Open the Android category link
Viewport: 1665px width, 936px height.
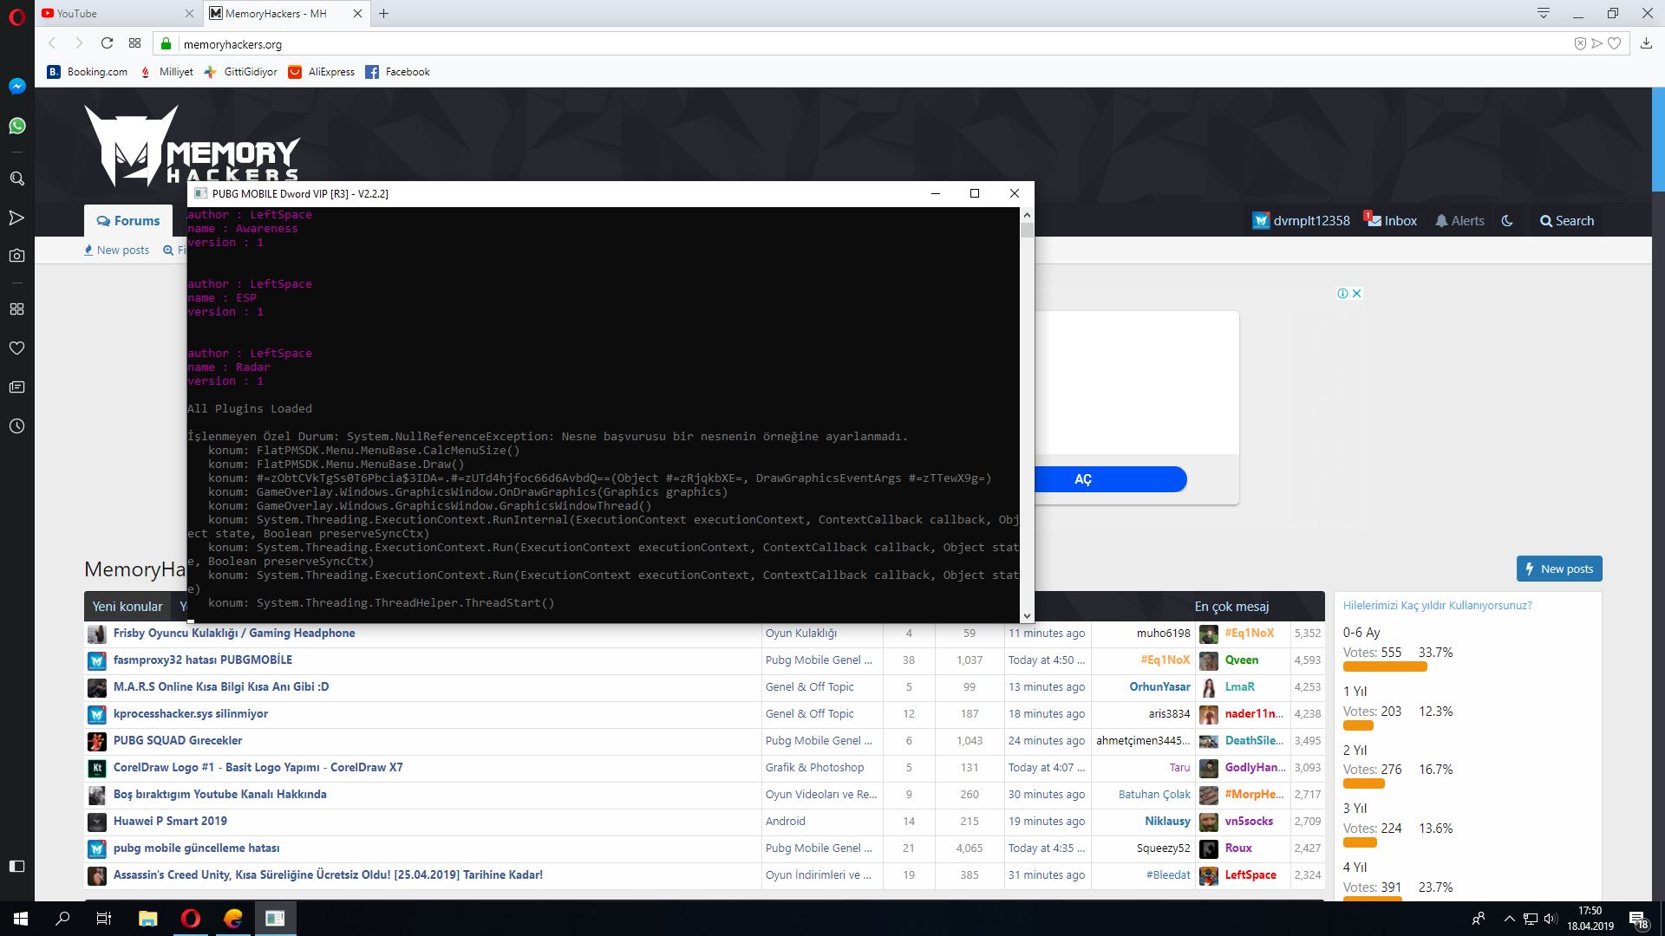coord(785,822)
